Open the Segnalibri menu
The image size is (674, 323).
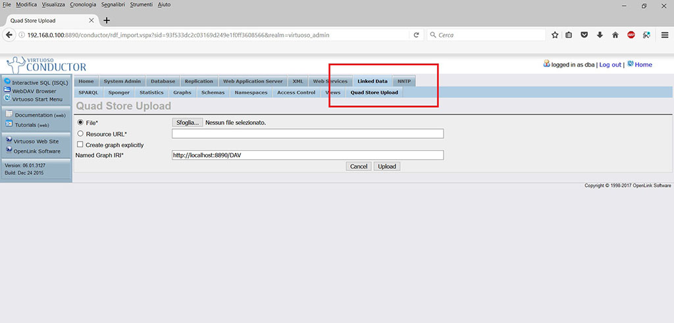(113, 5)
